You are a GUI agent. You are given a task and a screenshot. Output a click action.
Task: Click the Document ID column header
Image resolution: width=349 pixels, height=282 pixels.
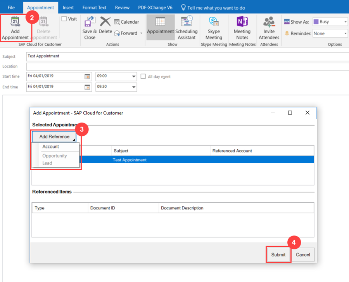coord(123,208)
